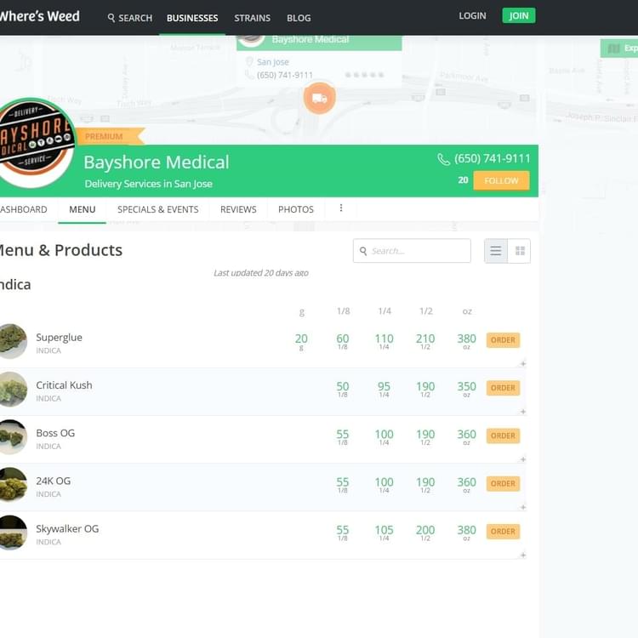Select the 24K OG ounce price 360
The width and height of the screenshot is (638, 638).
466,482
